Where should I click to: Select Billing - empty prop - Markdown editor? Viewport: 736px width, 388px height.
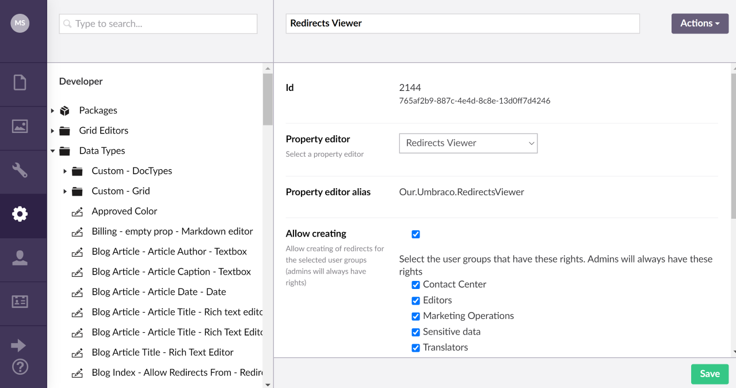coord(172,231)
